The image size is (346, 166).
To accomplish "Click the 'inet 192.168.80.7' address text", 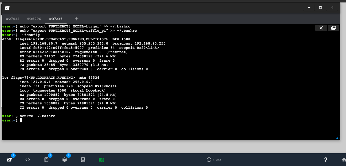I will click(38, 43).
